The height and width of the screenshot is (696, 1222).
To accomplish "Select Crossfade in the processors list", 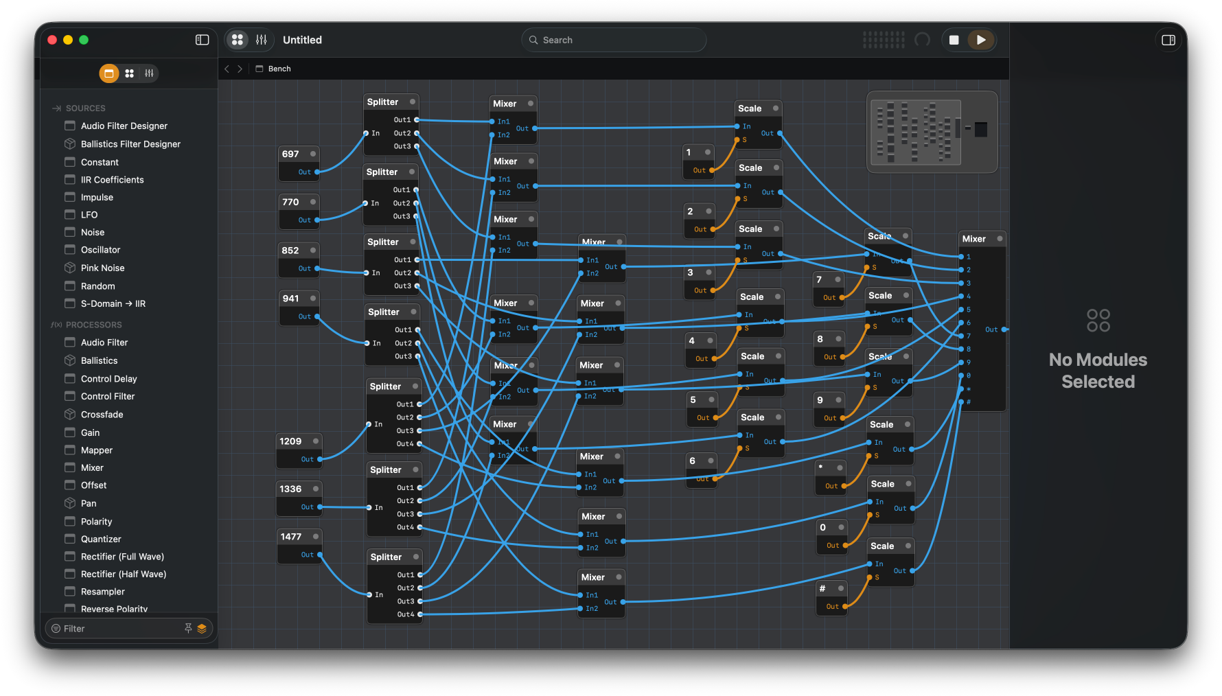I will pyautogui.click(x=102, y=415).
